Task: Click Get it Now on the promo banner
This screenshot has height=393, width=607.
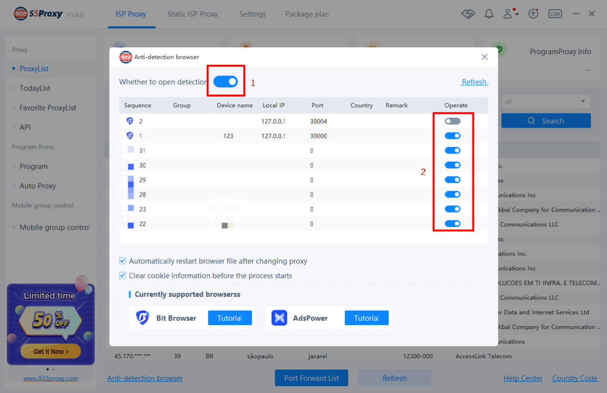Action: point(51,351)
